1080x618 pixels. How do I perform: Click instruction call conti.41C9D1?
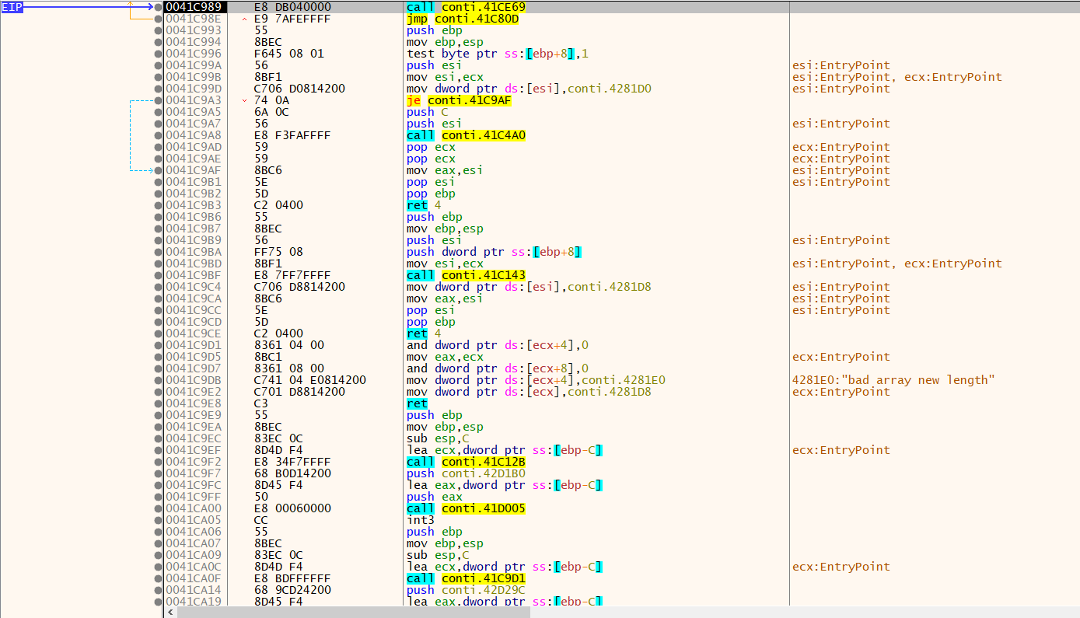click(466, 578)
